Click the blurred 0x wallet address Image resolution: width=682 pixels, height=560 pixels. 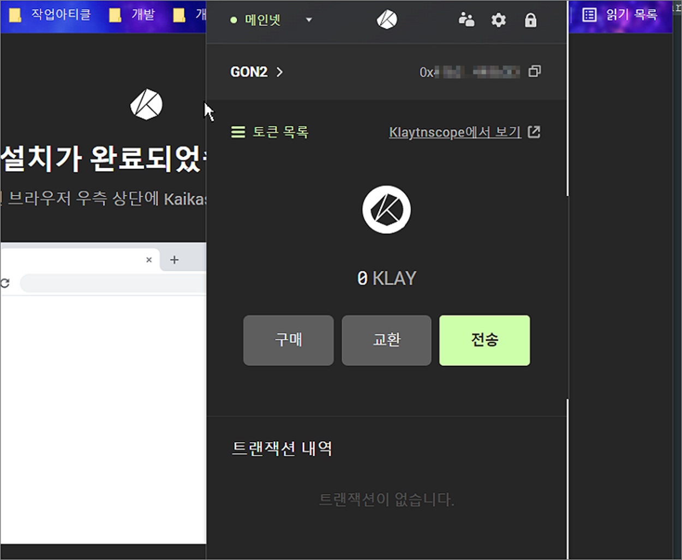tap(469, 72)
